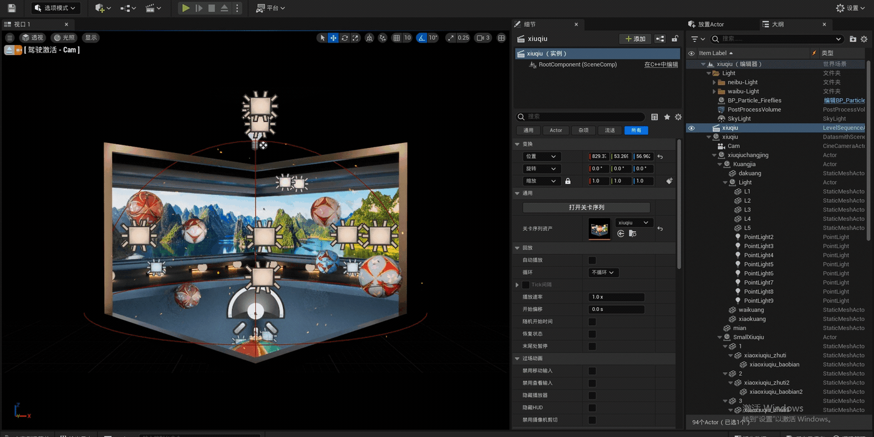Reset location to default arrow
Viewport: 874px width, 437px height.
[660, 157]
